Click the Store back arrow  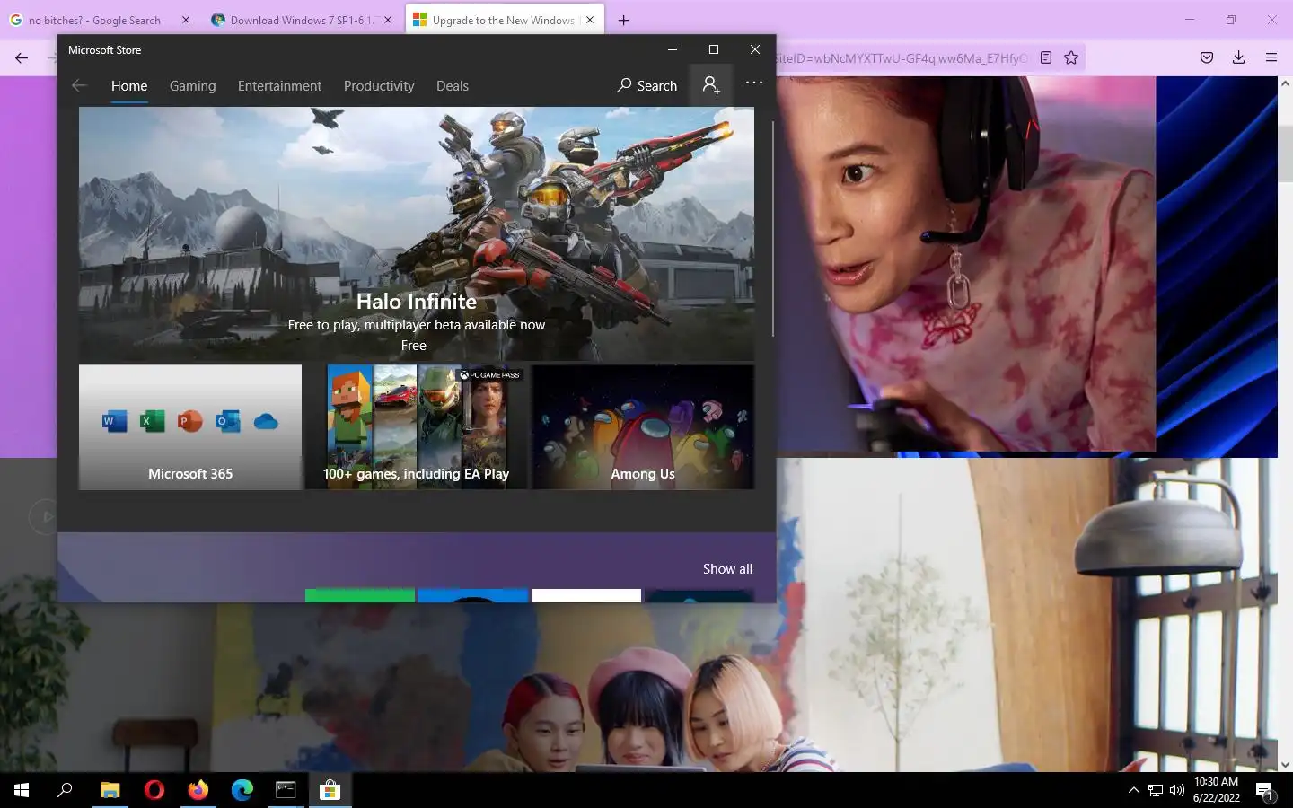[79, 85]
